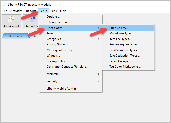Choose Expire Groups...
The image size is (171, 123).
[128, 61]
